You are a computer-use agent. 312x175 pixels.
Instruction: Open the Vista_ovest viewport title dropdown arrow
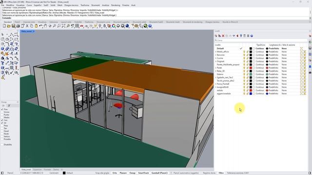click(34, 31)
